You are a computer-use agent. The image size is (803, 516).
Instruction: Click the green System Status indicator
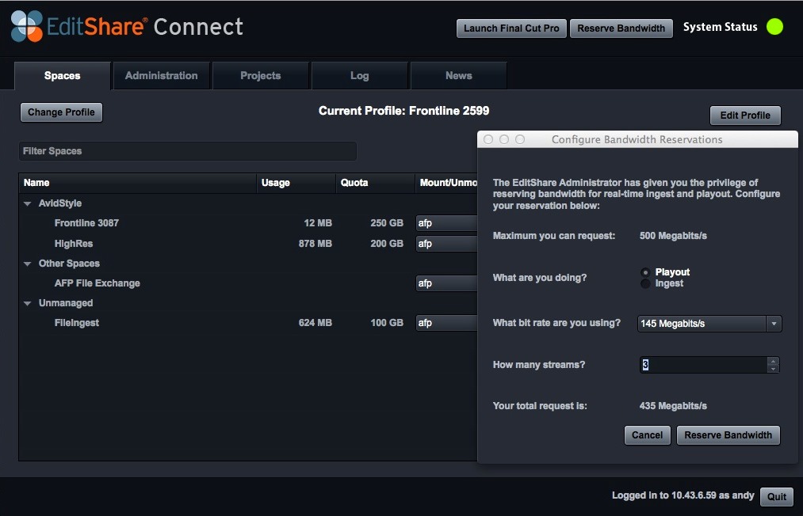[774, 27]
